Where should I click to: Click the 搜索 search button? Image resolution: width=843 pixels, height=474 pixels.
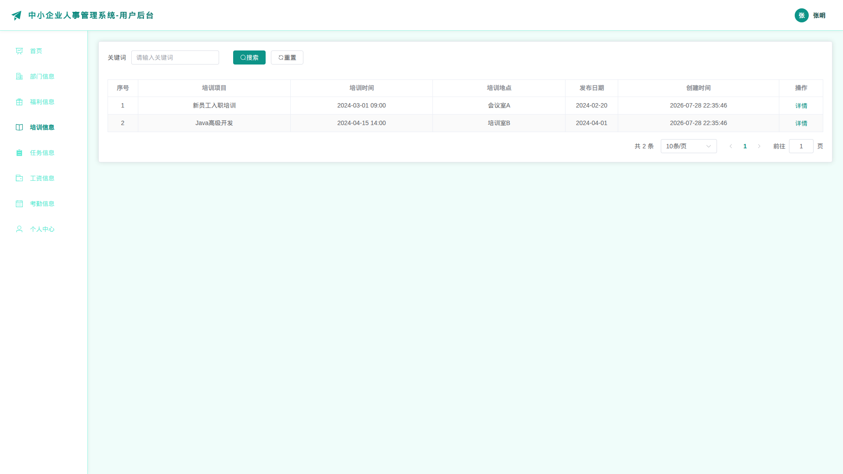tap(249, 57)
